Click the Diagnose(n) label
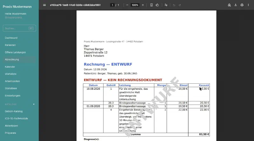 pos(91,139)
